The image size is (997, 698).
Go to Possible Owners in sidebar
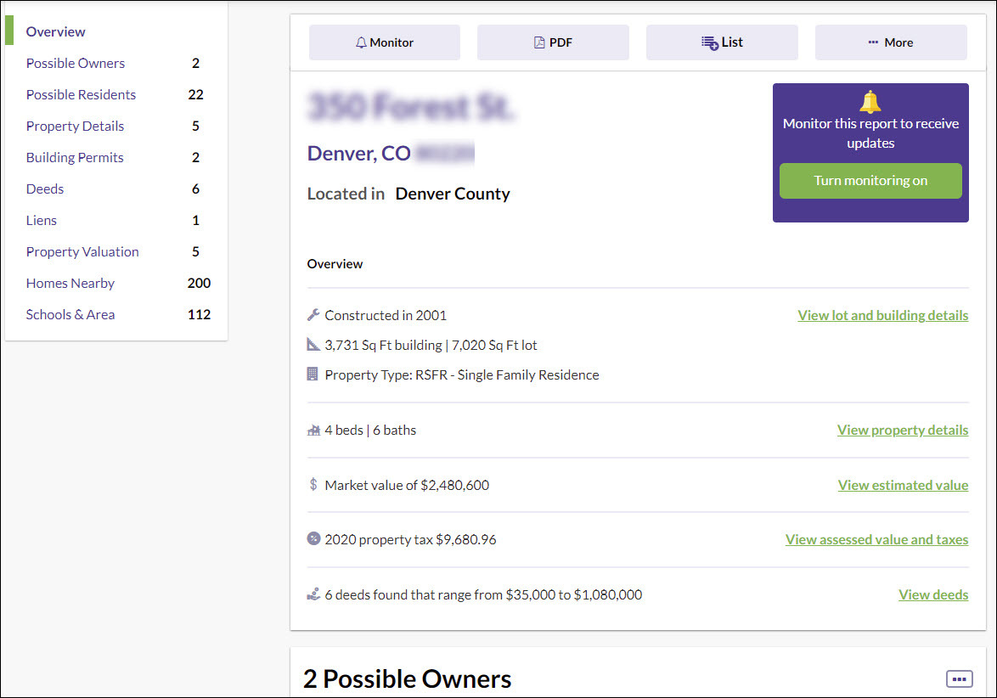(x=75, y=63)
